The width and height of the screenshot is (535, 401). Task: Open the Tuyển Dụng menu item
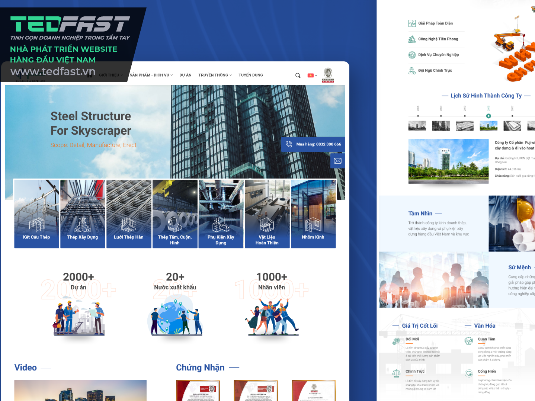click(x=251, y=75)
